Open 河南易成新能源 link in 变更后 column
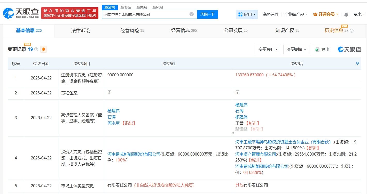Viewport: 367px width, 194px height. tap(262, 167)
